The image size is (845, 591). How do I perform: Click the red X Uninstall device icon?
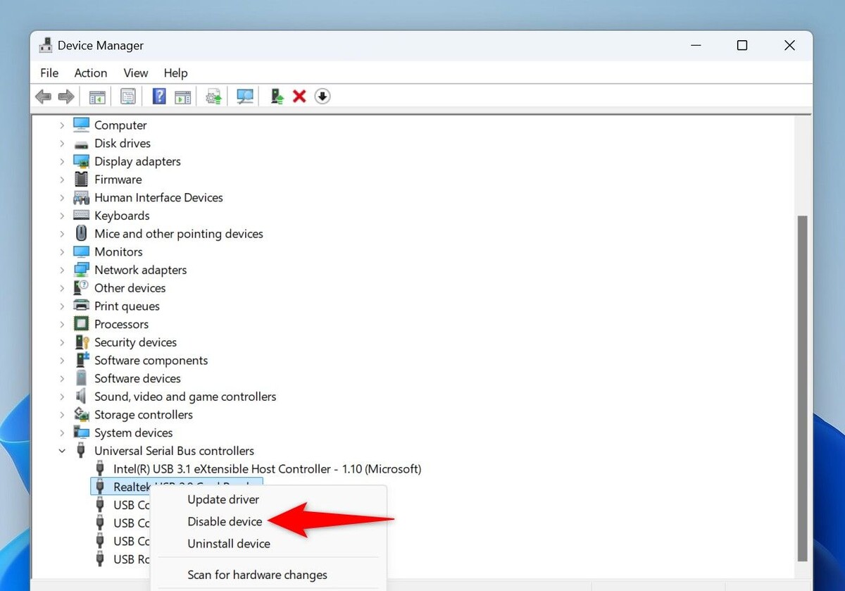(299, 97)
